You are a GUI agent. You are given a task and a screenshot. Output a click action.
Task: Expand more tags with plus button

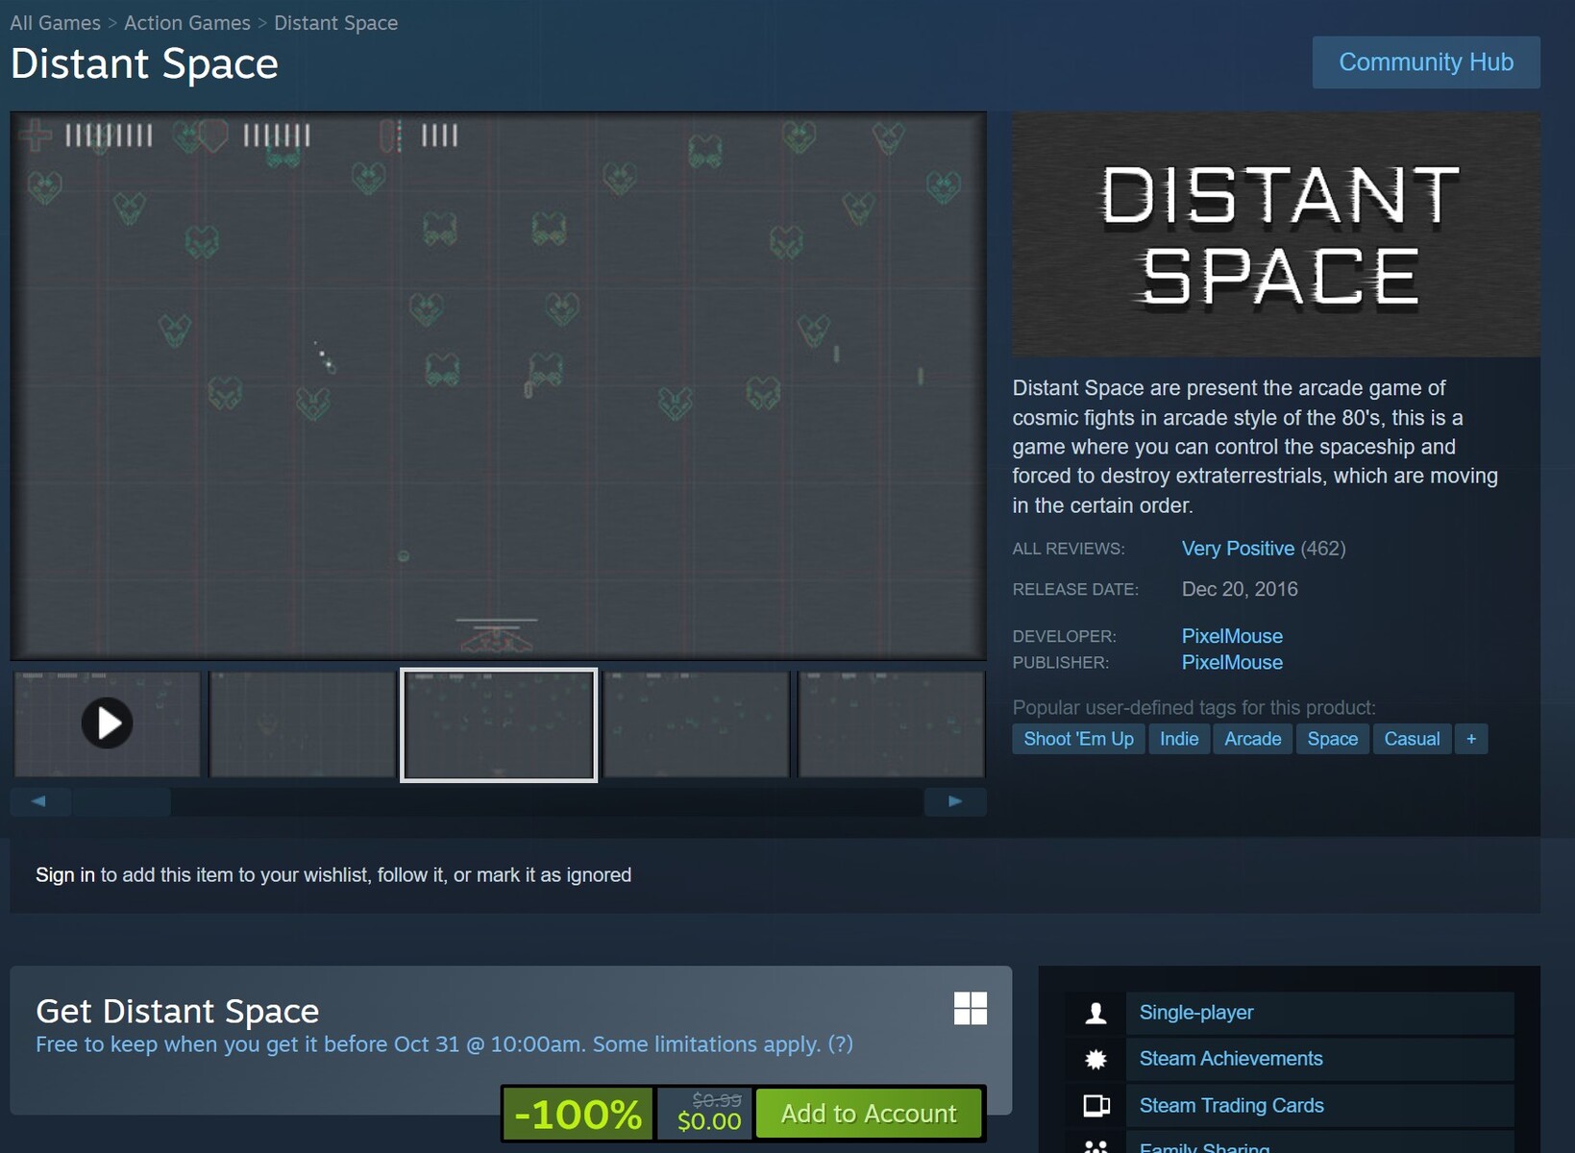(x=1470, y=739)
